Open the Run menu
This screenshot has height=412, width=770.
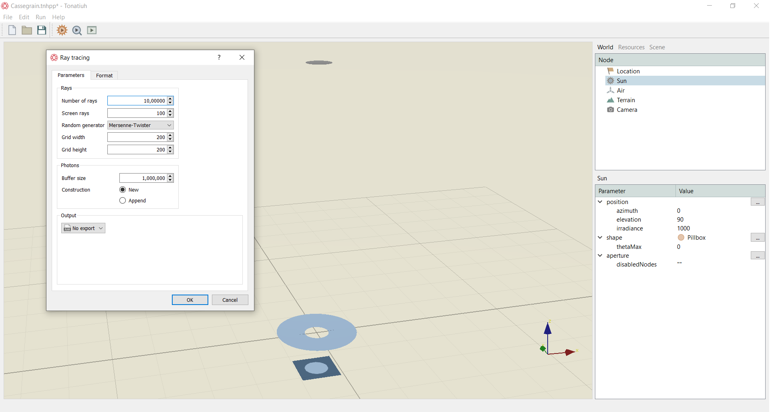[x=40, y=17]
